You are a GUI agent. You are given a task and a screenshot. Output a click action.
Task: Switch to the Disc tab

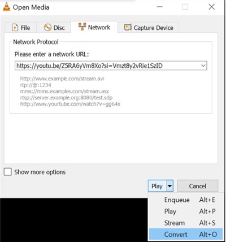pyautogui.click(x=54, y=28)
